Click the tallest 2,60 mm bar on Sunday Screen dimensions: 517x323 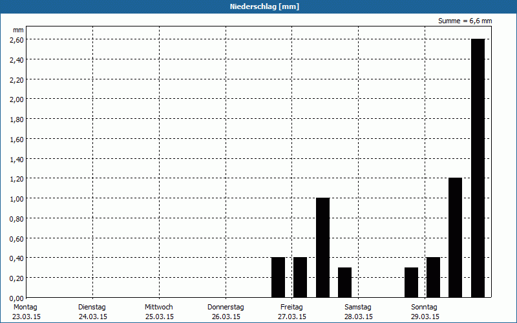pyautogui.click(x=478, y=168)
